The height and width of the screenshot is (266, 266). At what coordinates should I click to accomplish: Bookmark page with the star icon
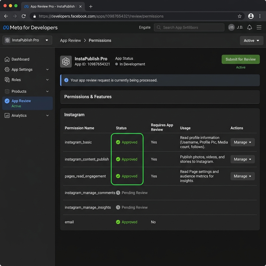(x=240, y=16)
